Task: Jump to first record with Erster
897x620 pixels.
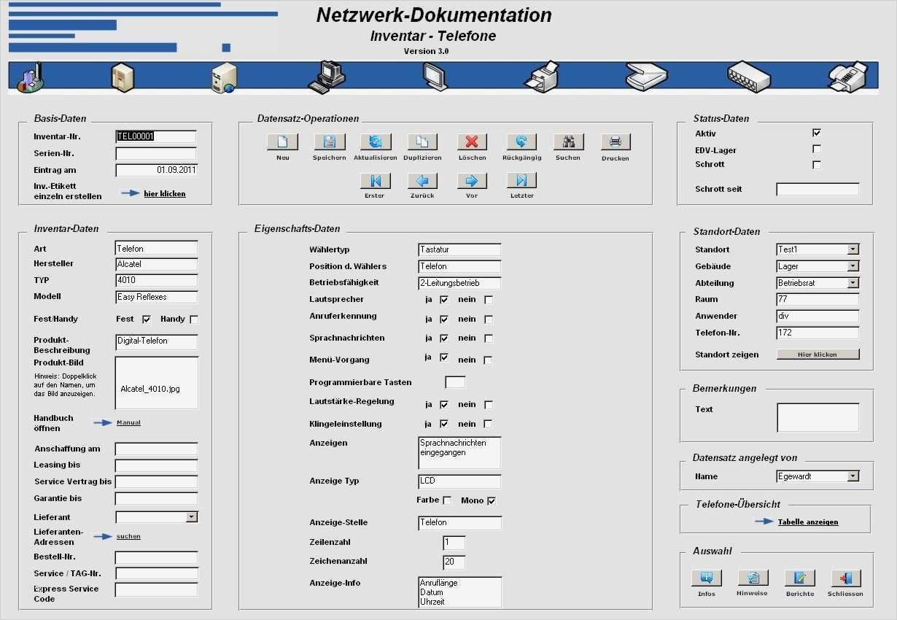Action: point(375,180)
